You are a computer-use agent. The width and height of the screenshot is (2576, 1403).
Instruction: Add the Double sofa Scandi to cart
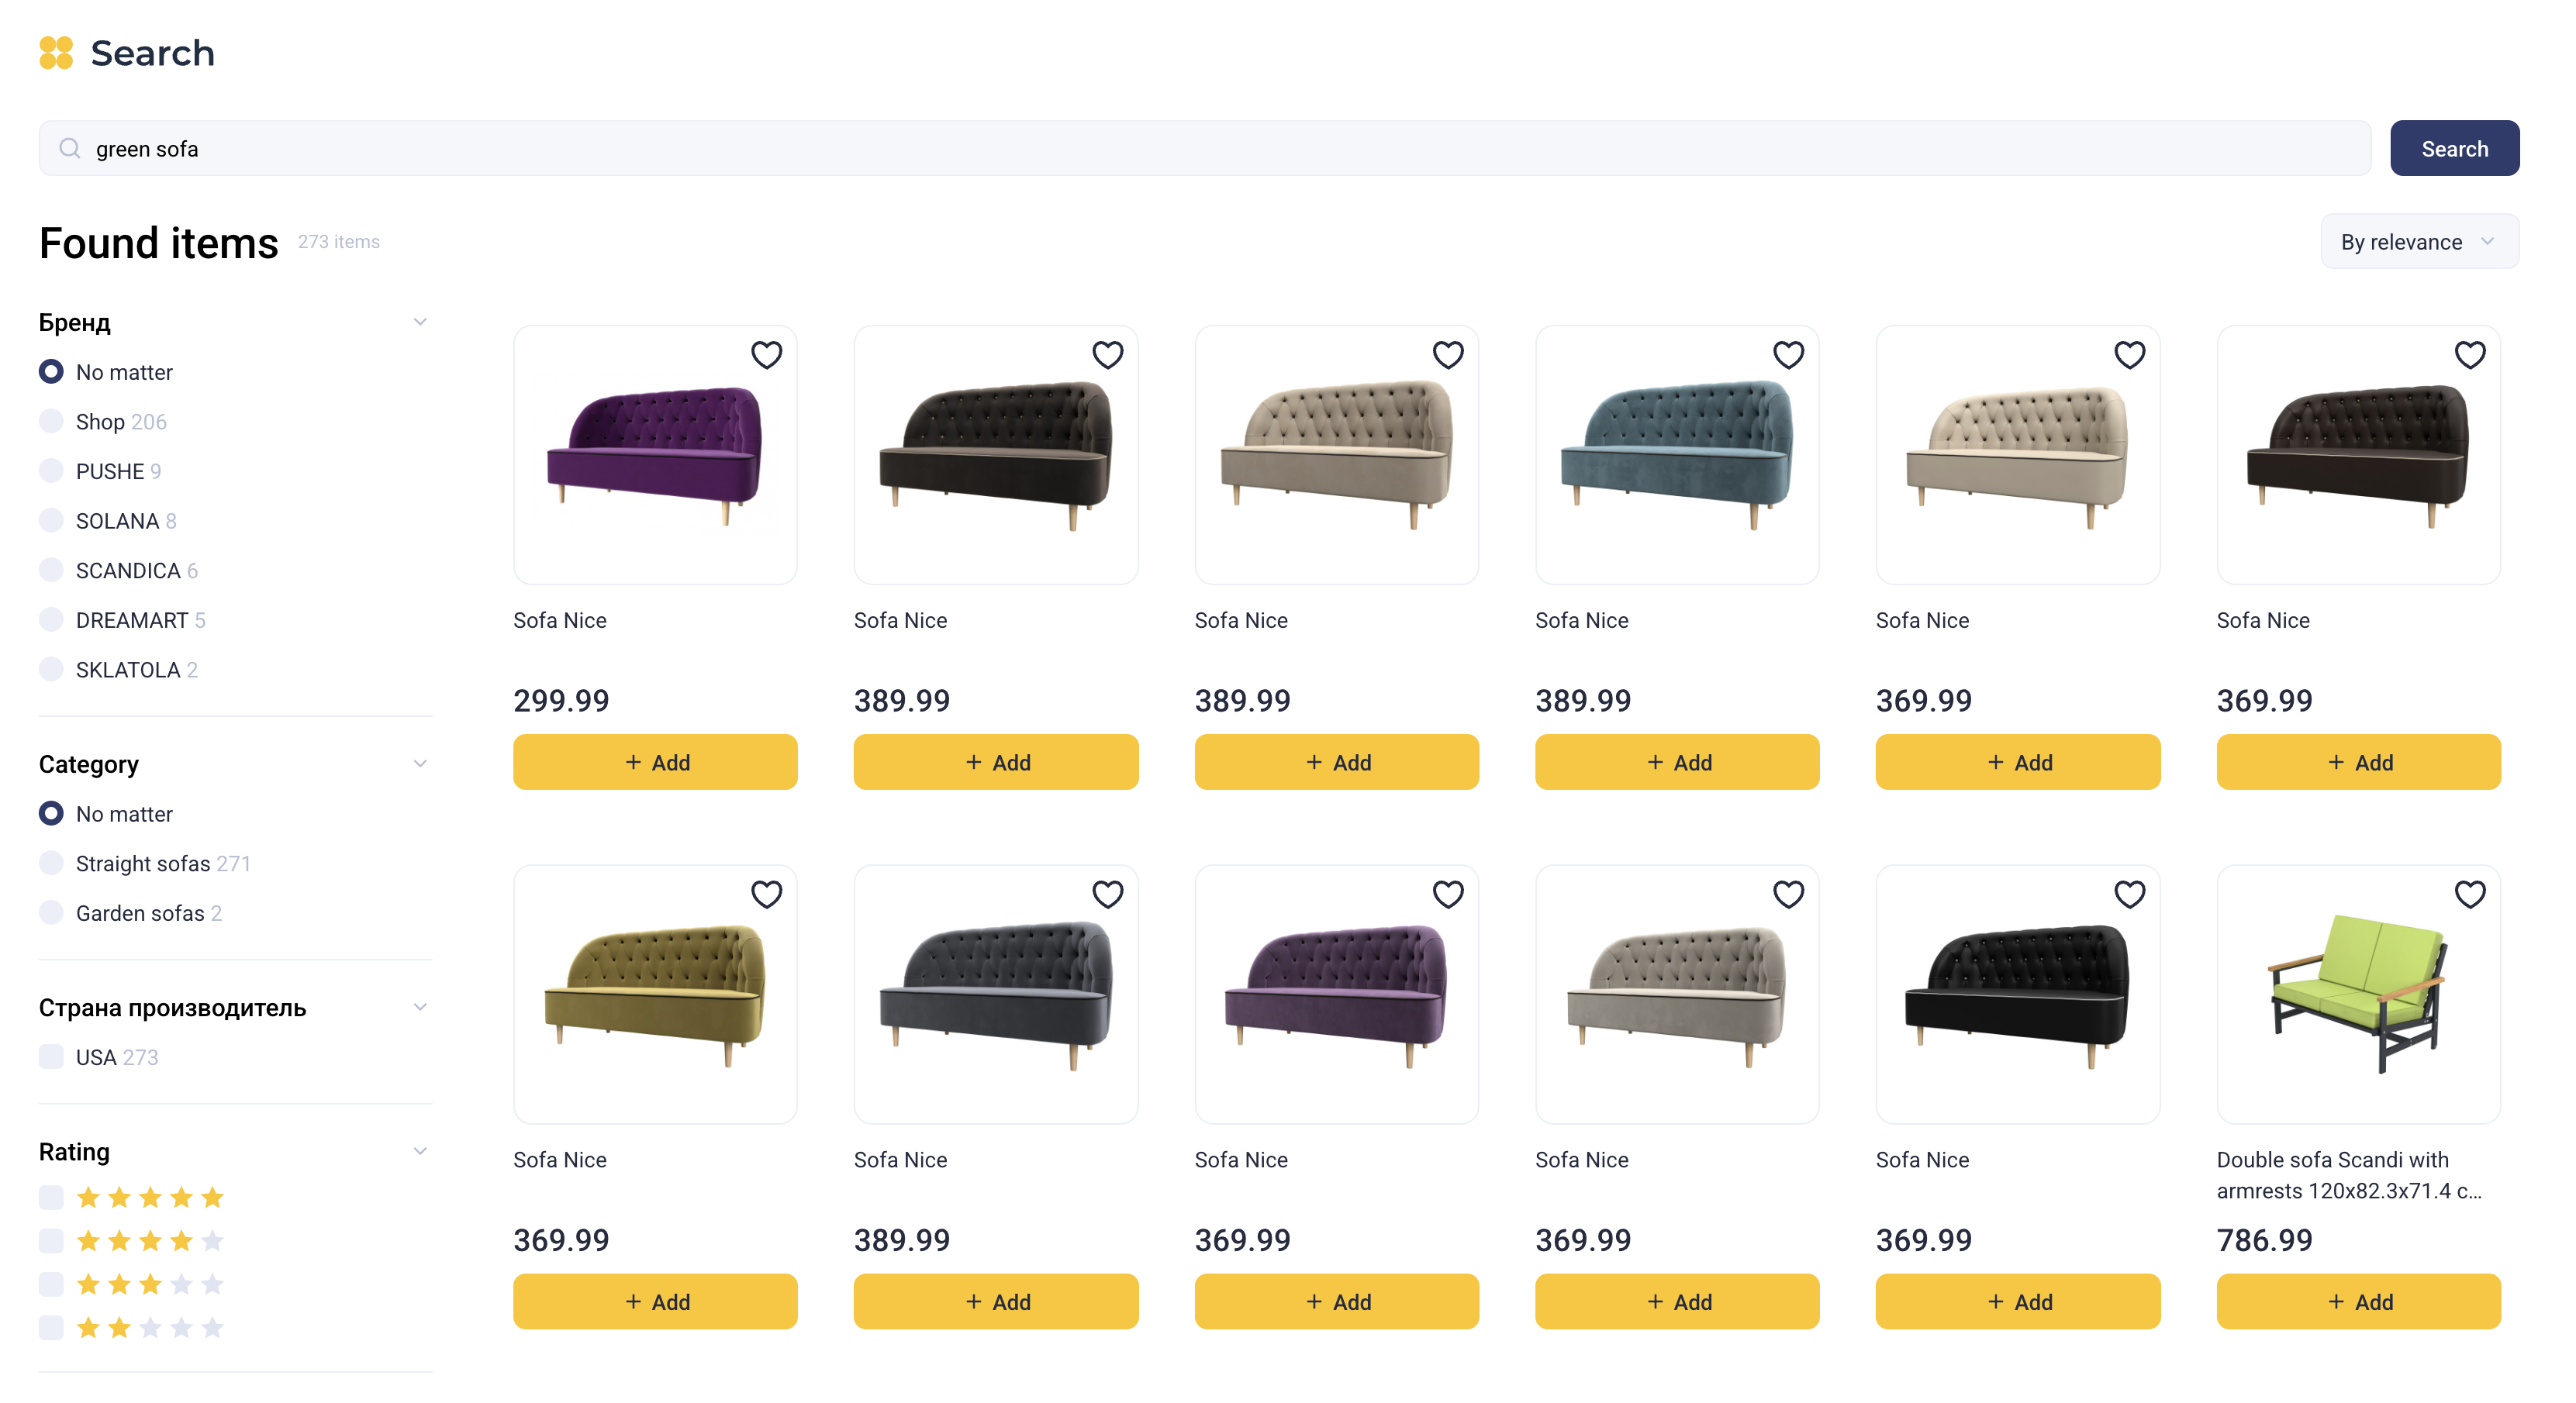[2358, 1301]
